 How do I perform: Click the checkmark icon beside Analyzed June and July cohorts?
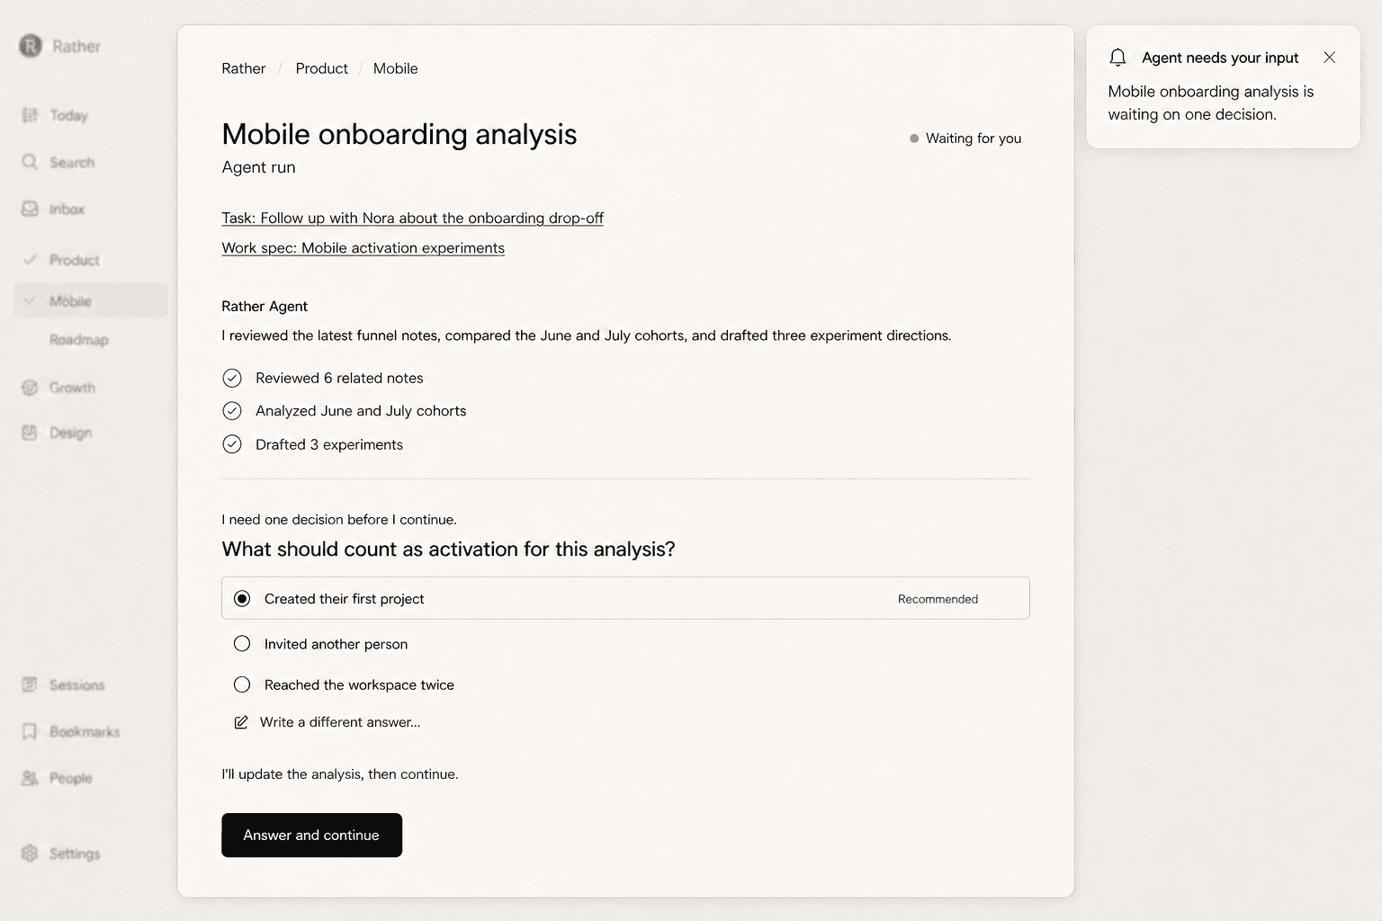click(x=232, y=411)
